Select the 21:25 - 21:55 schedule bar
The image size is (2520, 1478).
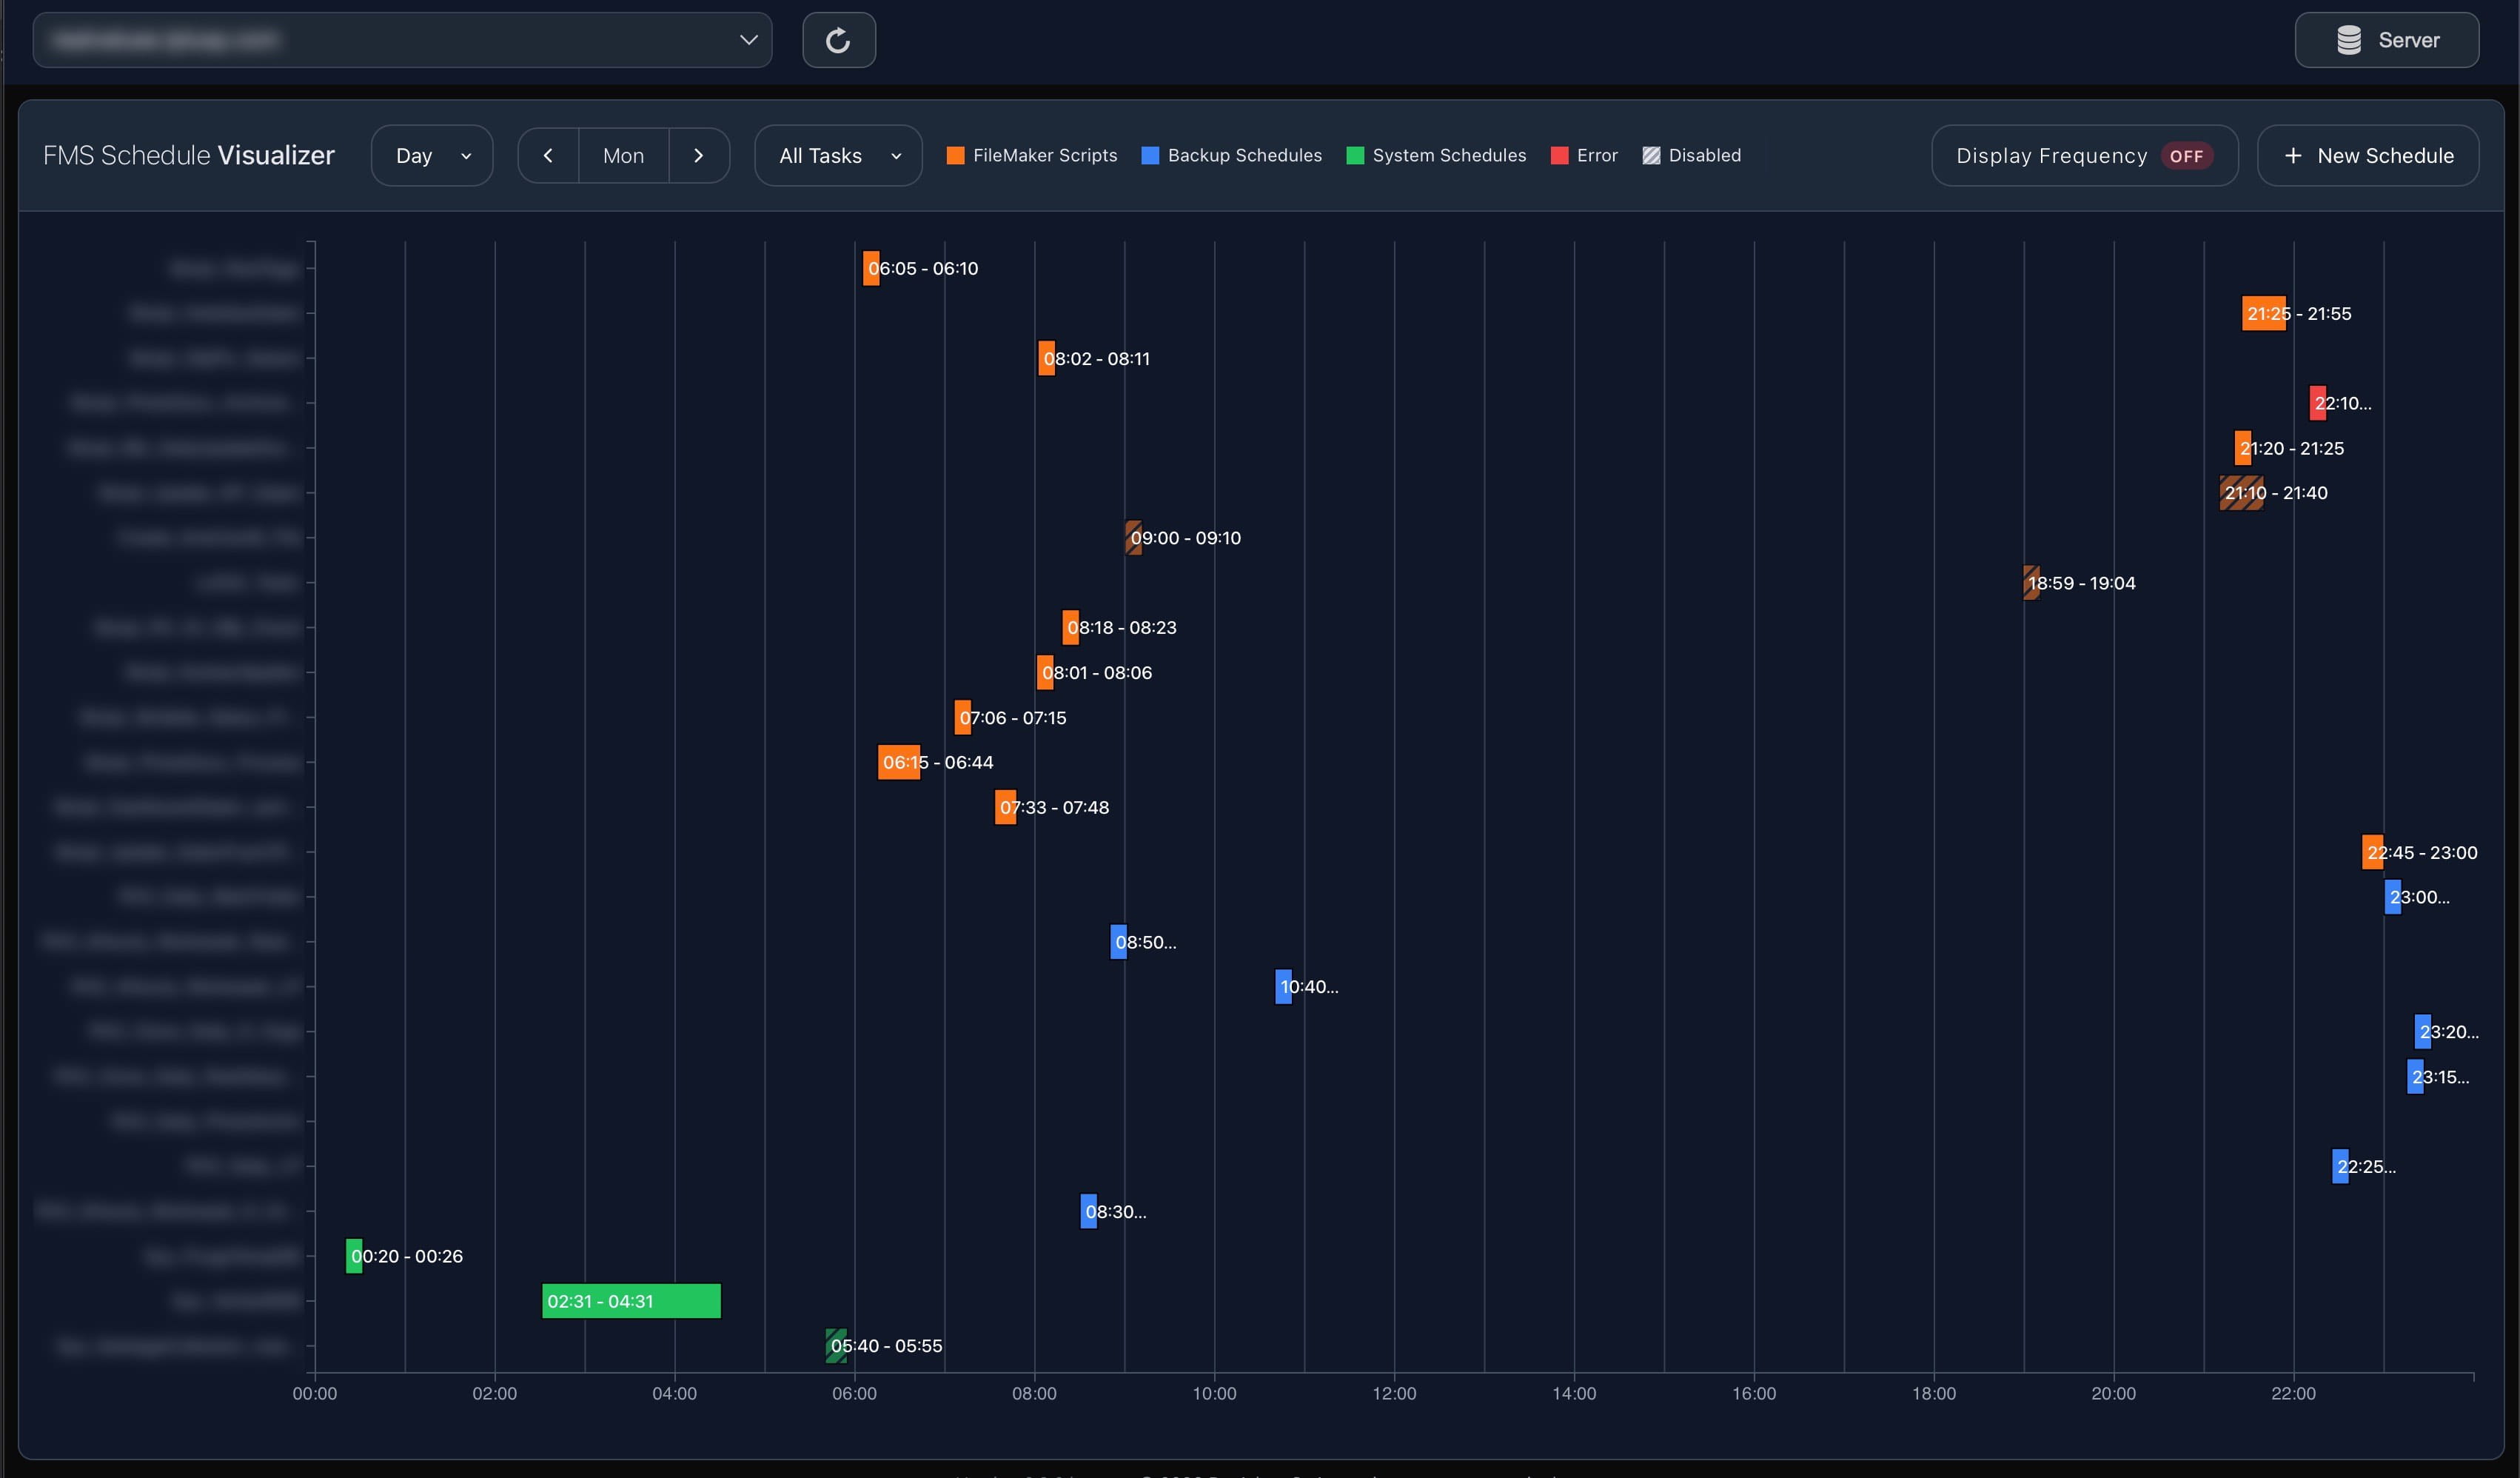pos(2263,313)
